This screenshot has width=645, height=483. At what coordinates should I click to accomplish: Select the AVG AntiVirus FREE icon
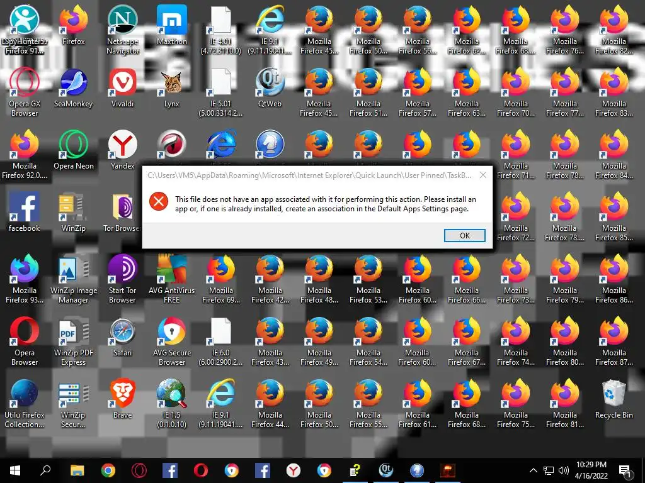[x=171, y=279]
